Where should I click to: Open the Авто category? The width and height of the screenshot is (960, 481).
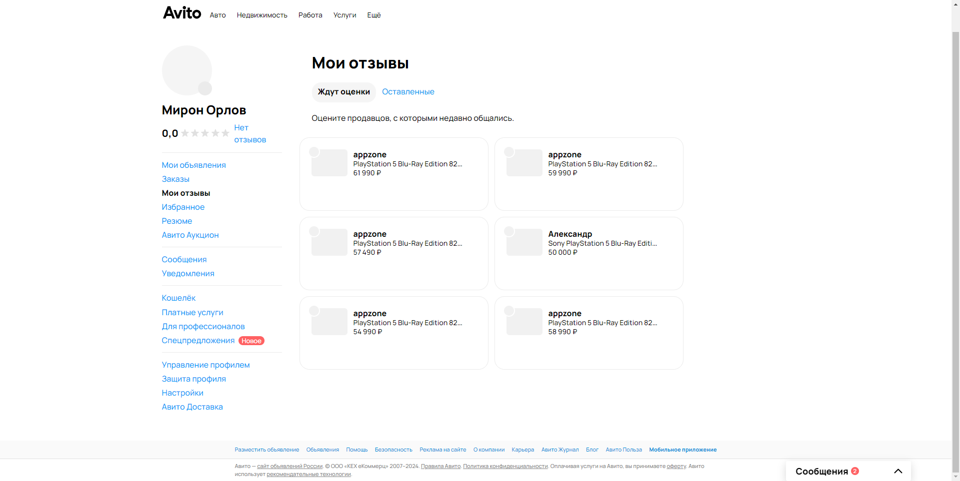click(x=217, y=15)
